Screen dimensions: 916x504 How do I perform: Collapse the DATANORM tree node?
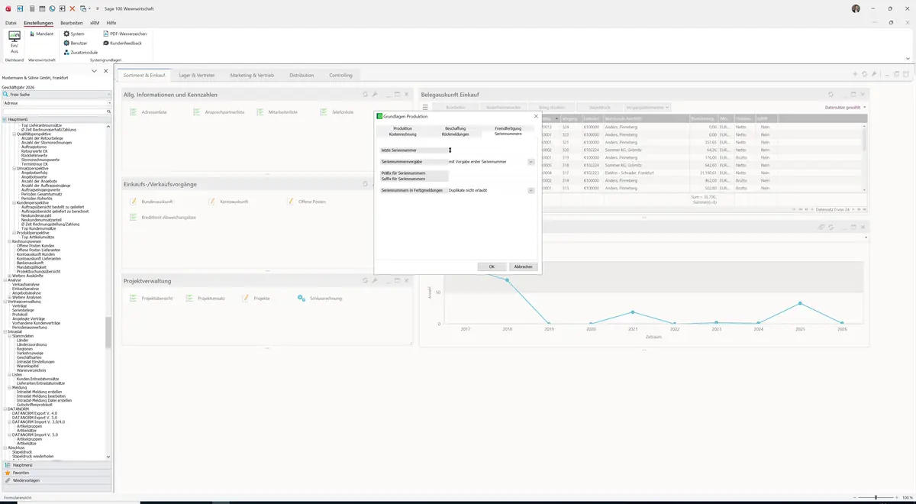5,409
